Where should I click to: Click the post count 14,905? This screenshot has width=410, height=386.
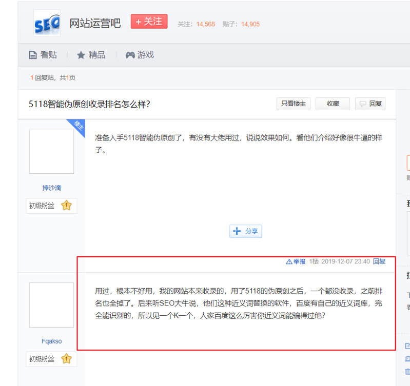click(250, 24)
